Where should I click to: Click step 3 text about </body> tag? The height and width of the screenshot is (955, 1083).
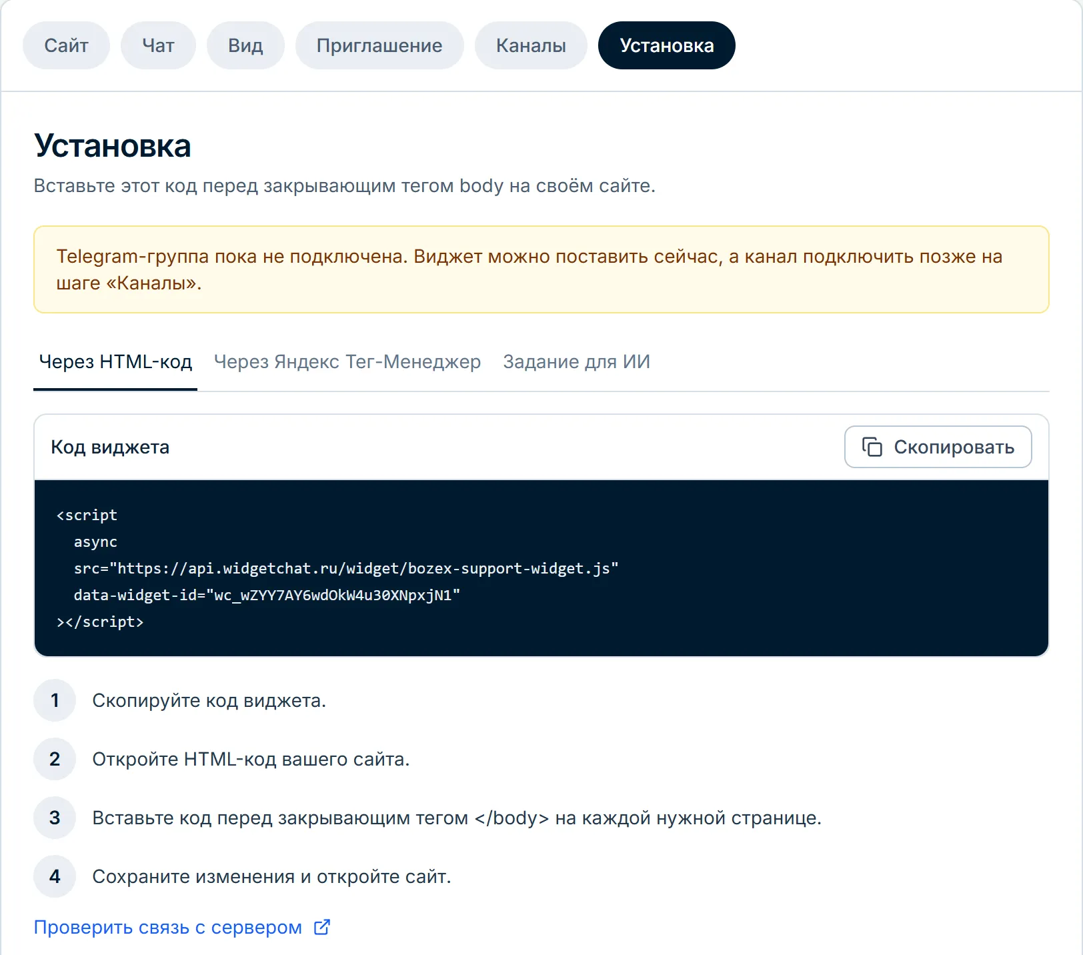pos(457,818)
